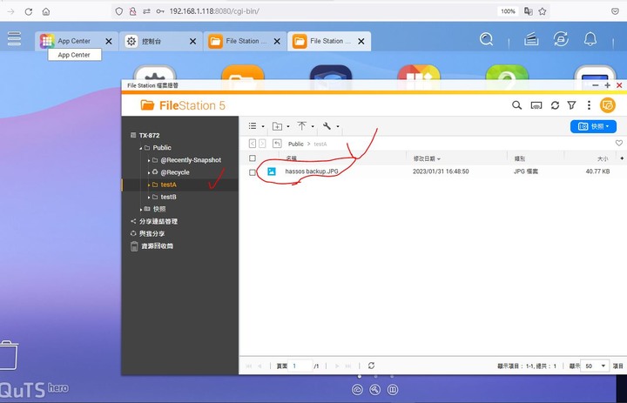Reload the browser page
The height and width of the screenshot is (403, 627).
29,11
